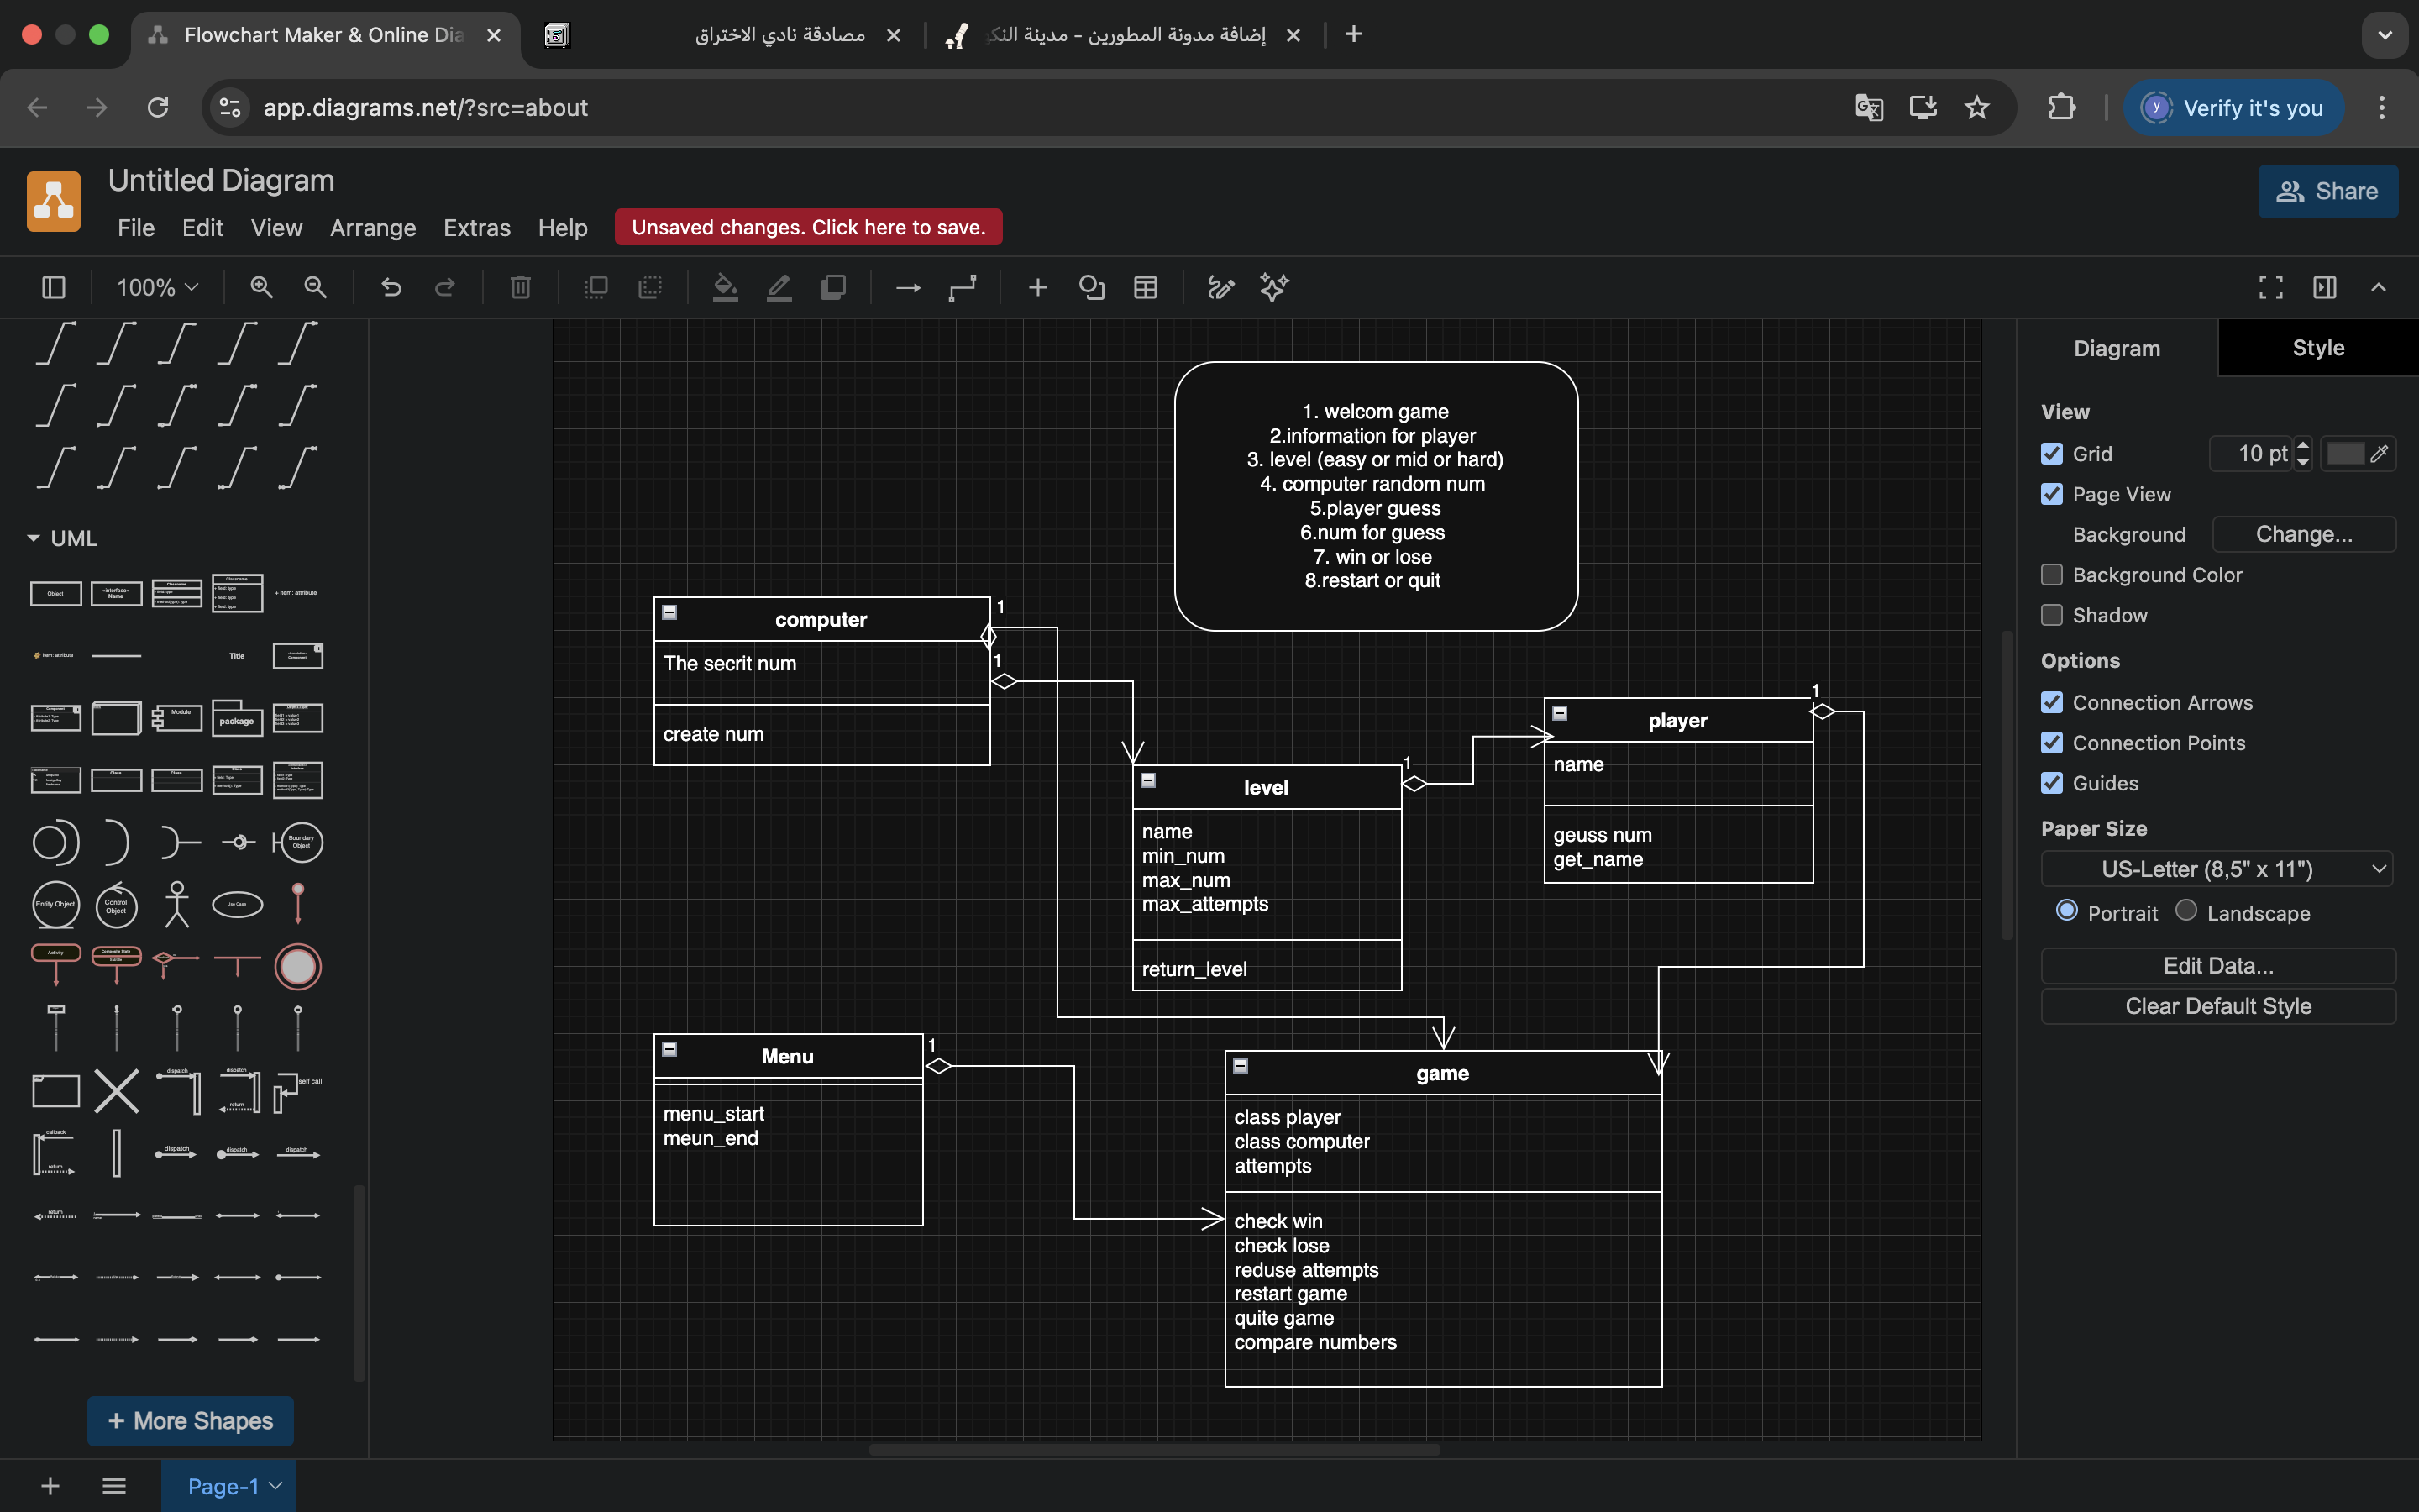Open the 100% zoom level dropdown
Screen dimensions: 2419x1512
coord(157,288)
